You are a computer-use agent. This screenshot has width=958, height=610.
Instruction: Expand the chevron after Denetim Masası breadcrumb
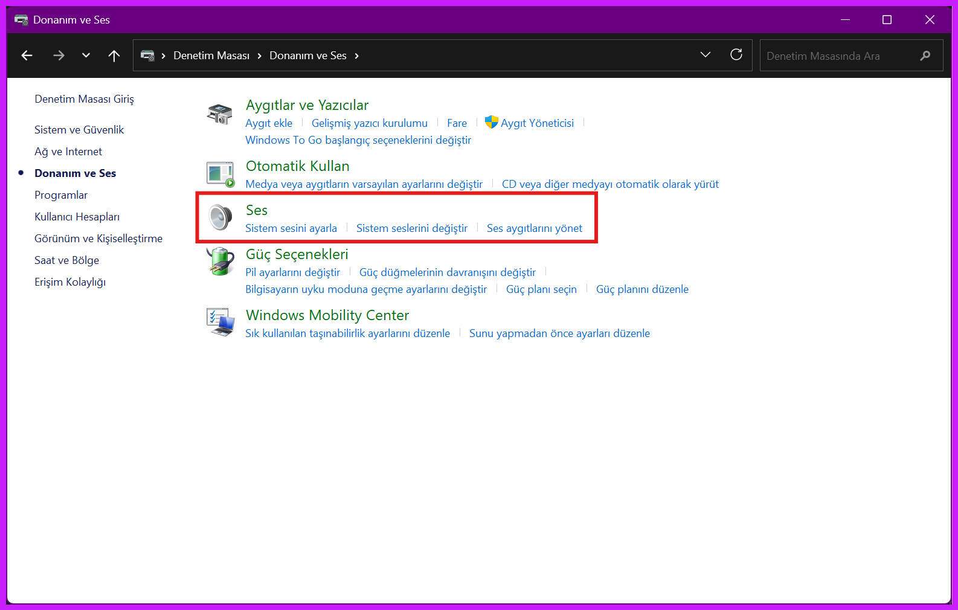(259, 56)
